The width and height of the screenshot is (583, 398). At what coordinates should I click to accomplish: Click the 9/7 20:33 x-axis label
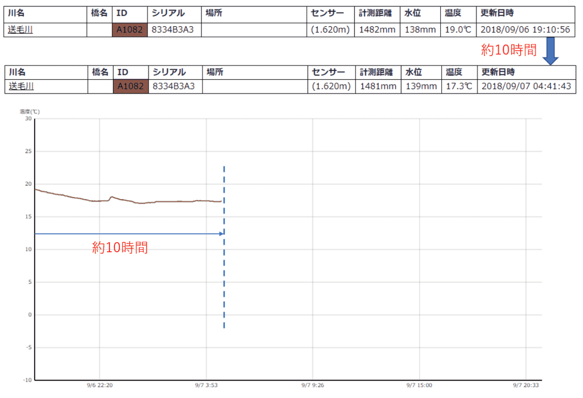pos(526,385)
